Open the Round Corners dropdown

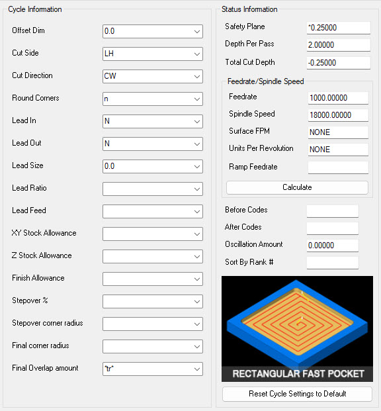pos(153,99)
